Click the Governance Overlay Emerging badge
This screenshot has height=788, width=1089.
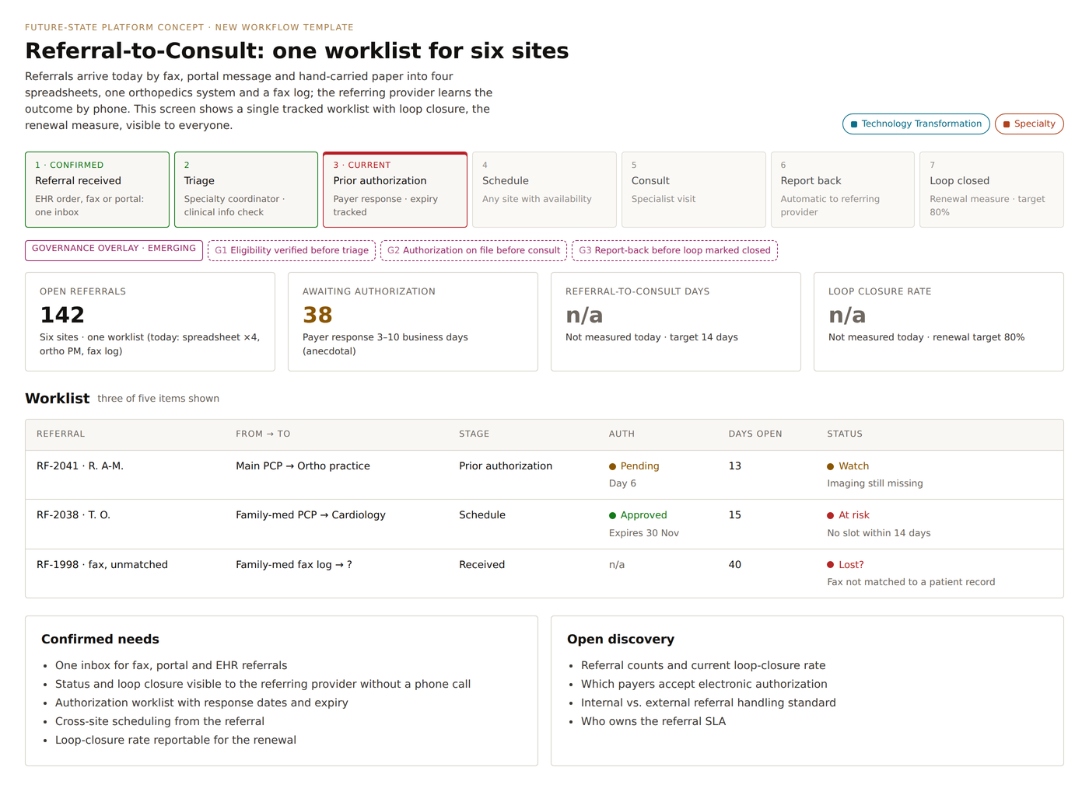114,250
